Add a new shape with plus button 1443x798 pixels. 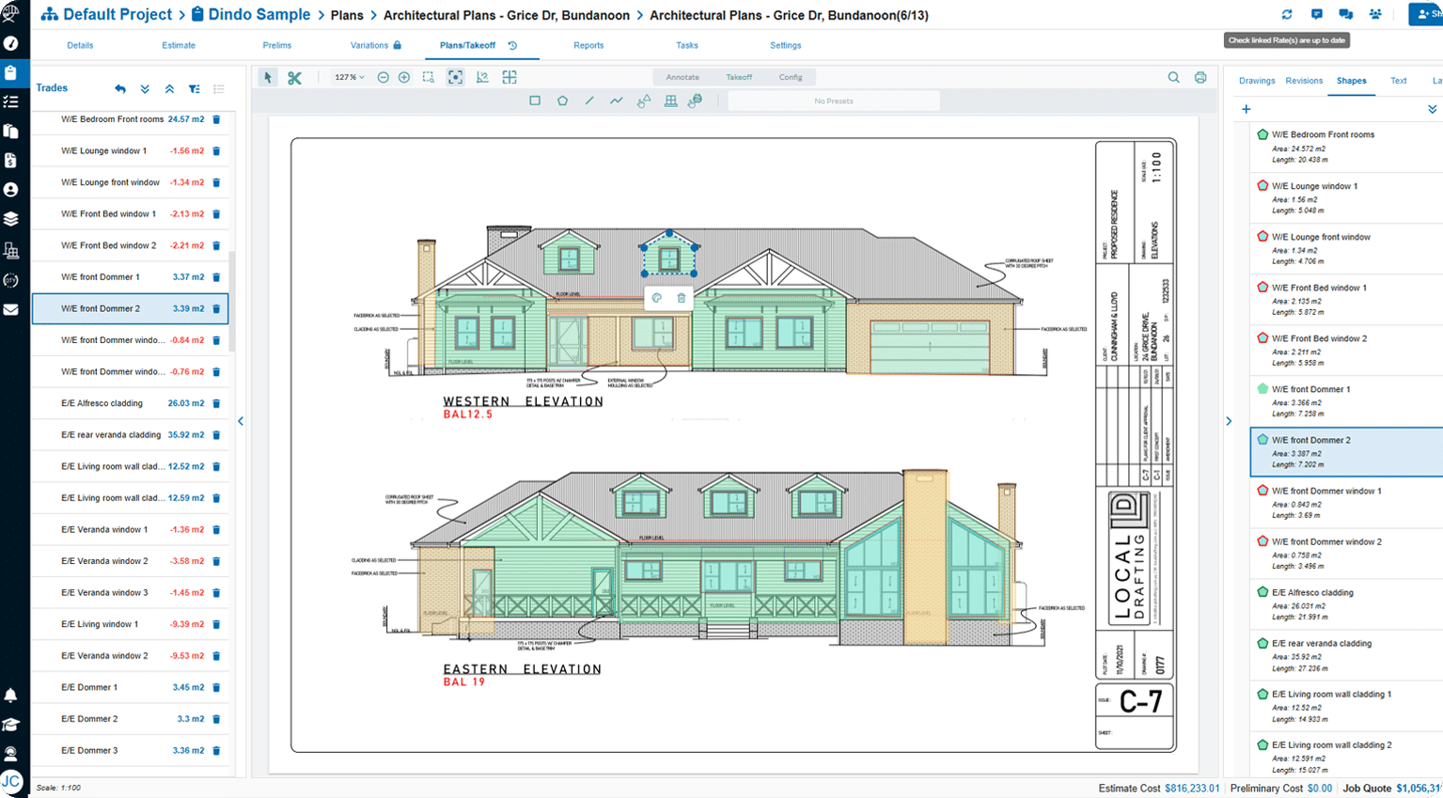(x=1247, y=109)
